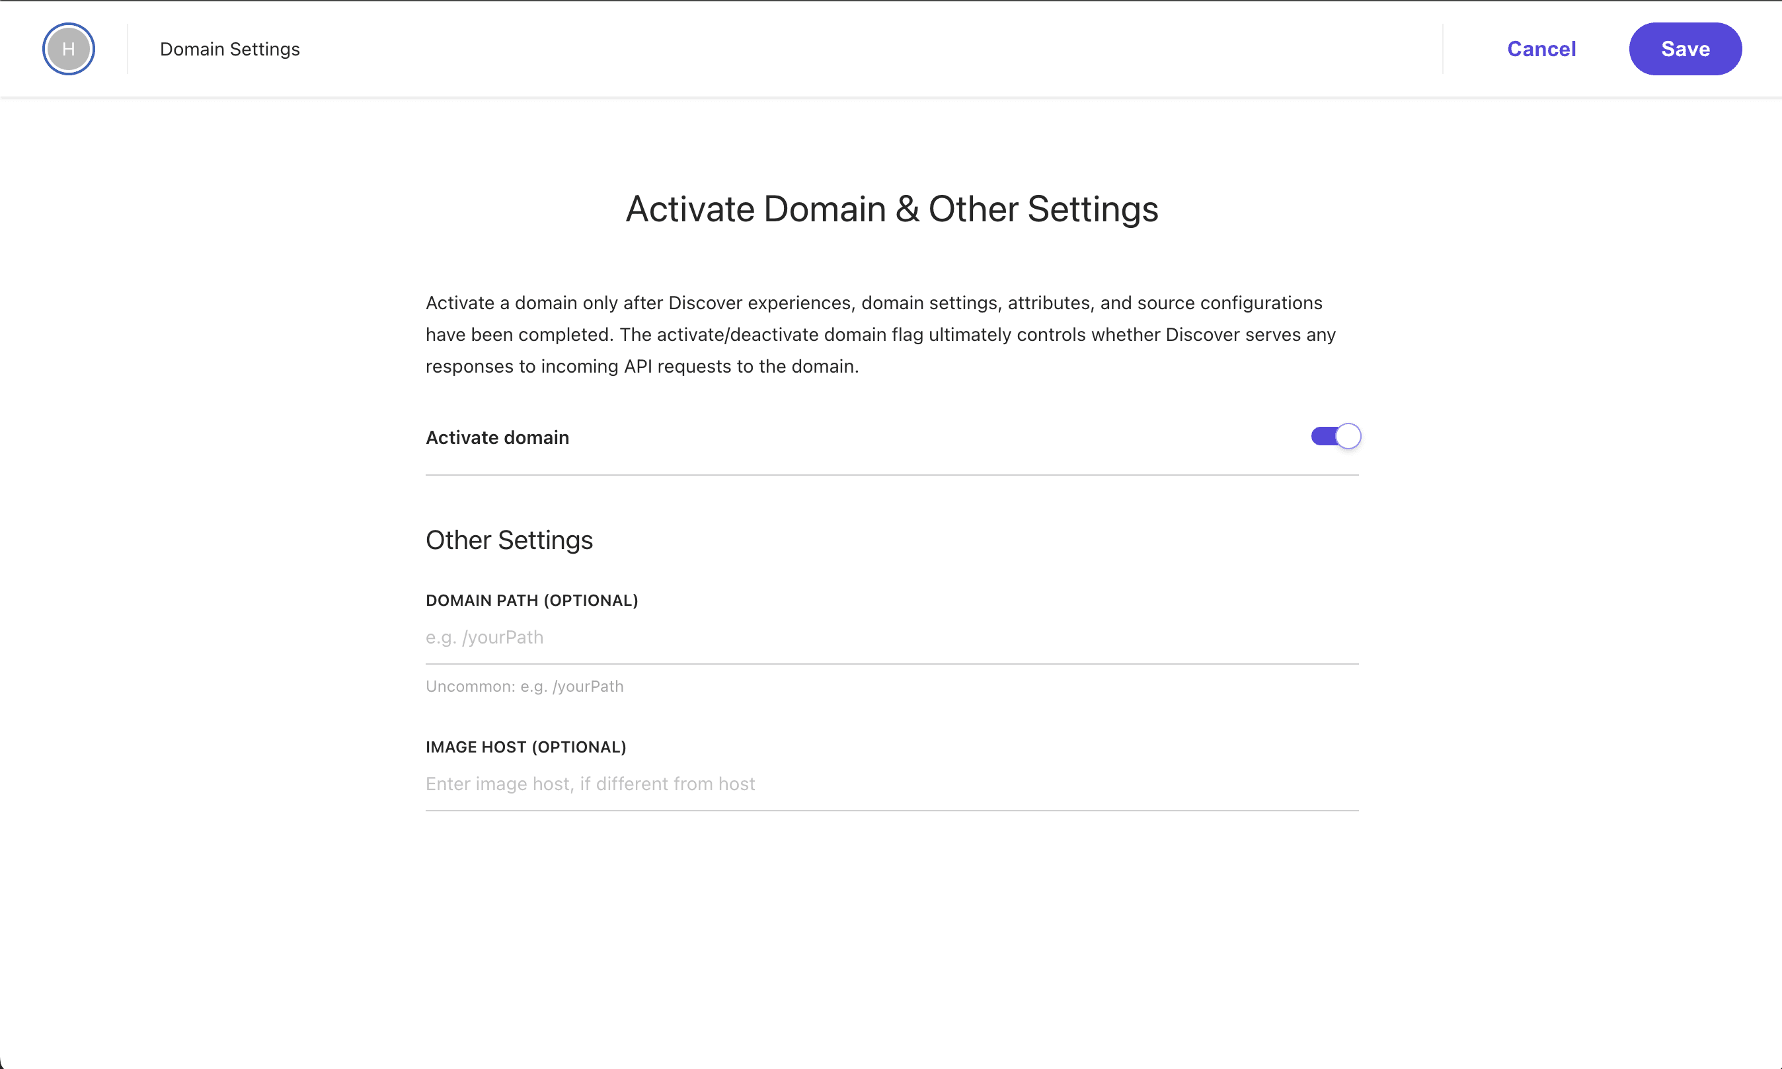This screenshot has width=1782, height=1069.
Task: Click the ampersand in the main heading
Action: 906,209
